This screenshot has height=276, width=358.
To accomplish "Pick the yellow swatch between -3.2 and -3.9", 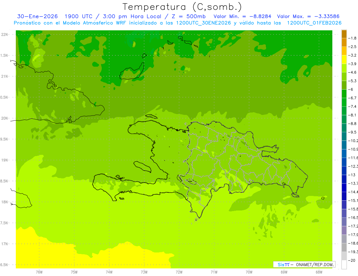I will coord(344,60).
